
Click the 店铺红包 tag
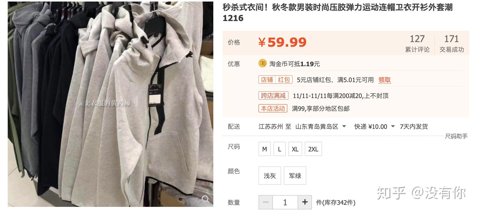[x=275, y=80]
